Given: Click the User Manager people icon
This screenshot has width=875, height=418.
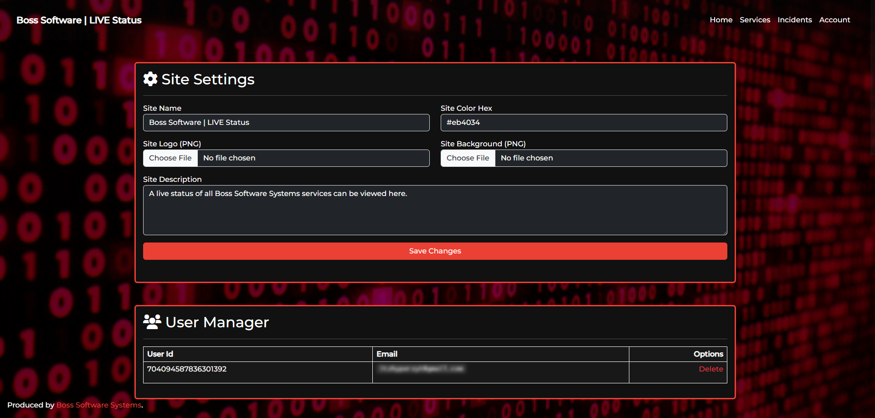Looking at the screenshot, I should [152, 322].
